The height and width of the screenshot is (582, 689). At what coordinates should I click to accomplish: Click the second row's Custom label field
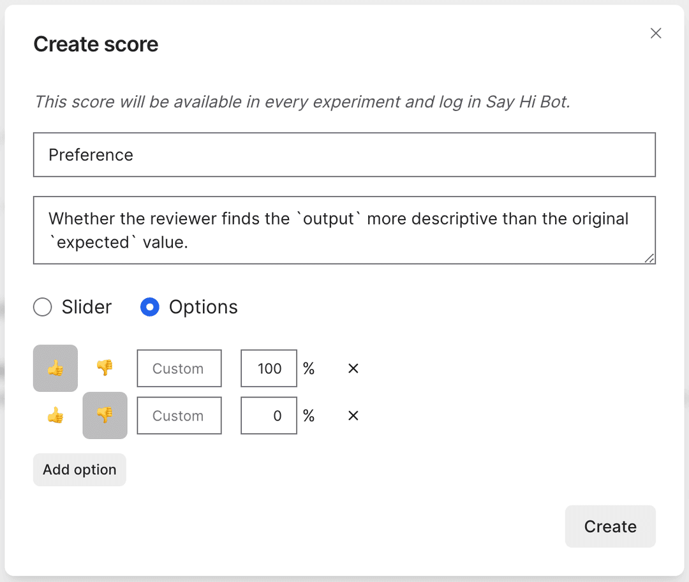tap(179, 416)
